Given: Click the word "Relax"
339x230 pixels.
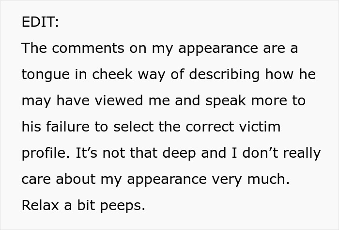Looking at the screenshot, I should (40, 205).
